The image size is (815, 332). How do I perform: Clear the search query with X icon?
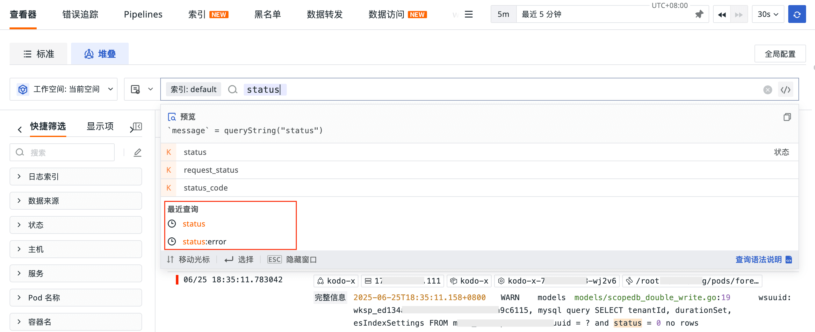[x=768, y=90]
